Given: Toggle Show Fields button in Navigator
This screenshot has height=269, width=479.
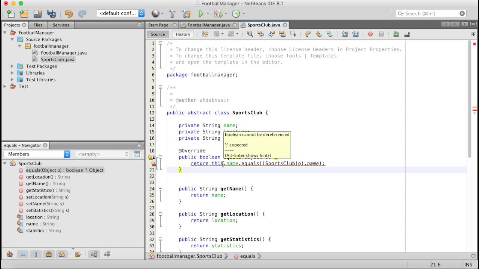Looking at the screenshot, I should [x=23, y=254].
